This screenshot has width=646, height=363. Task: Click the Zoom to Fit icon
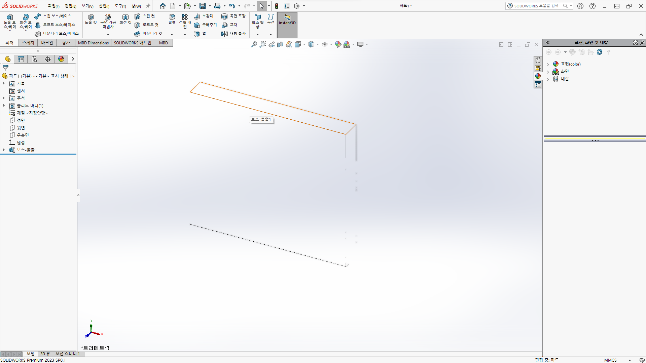[254, 44]
